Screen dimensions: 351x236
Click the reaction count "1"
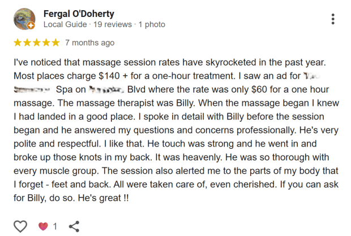pos(55,226)
